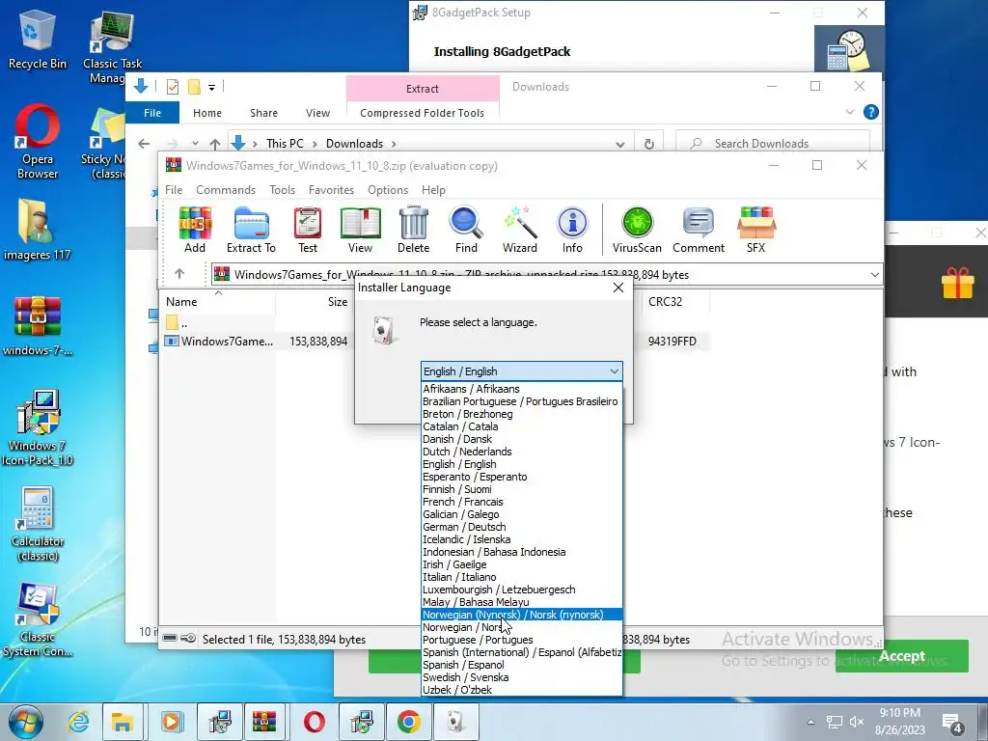Open the Wizard wand icon

point(520,230)
